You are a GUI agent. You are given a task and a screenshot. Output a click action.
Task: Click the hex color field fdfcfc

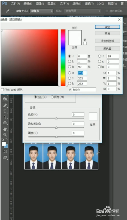click(84, 90)
